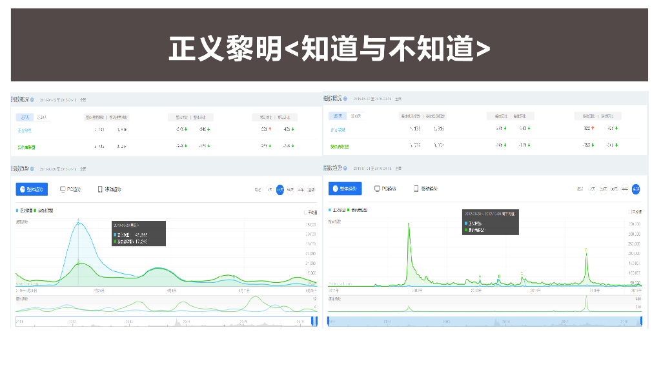Open right overview date range dropdown
This screenshot has width=661, height=372.
pos(372,99)
